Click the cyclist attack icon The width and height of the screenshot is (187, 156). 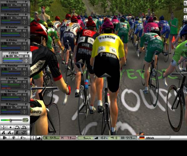point(4,133)
